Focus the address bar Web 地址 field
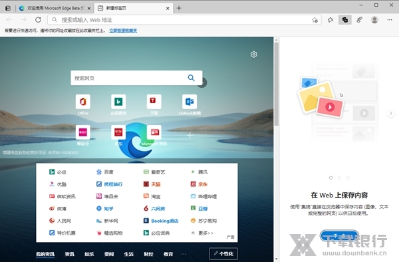399x262 pixels. [x=184, y=20]
